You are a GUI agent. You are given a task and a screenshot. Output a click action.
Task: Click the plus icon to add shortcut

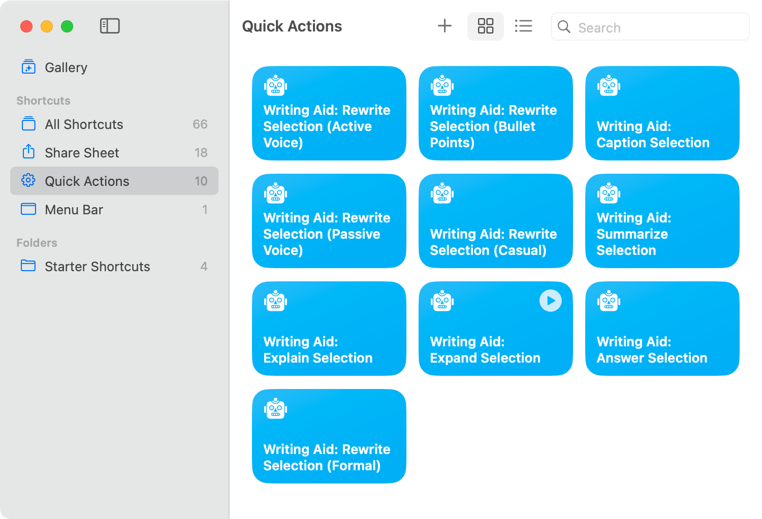click(444, 26)
